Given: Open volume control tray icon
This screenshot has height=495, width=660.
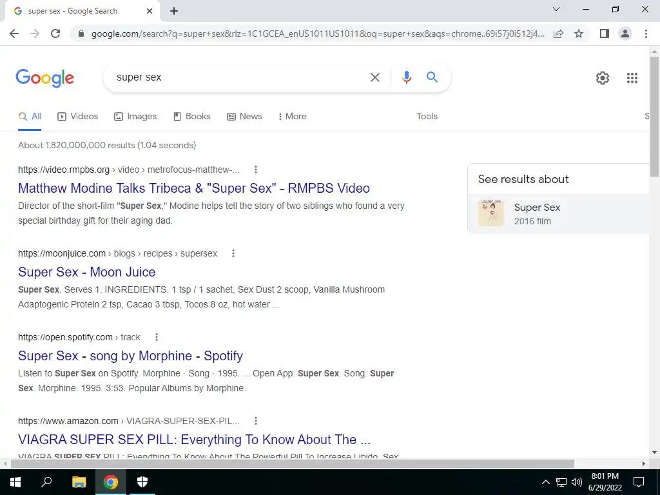Looking at the screenshot, I should click(577, 482).
